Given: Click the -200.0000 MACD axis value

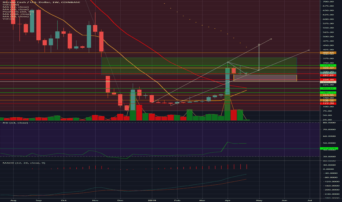Looking at the screenshot, I should (330, 190).
